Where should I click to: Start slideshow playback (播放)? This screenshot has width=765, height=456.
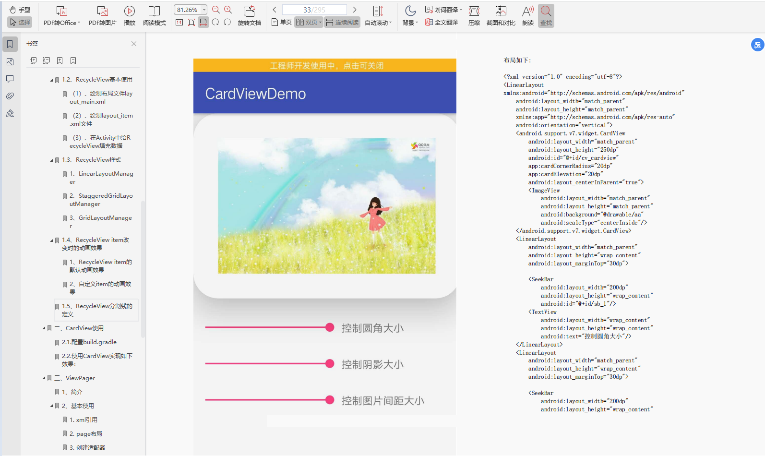click(x=130, y=16)
